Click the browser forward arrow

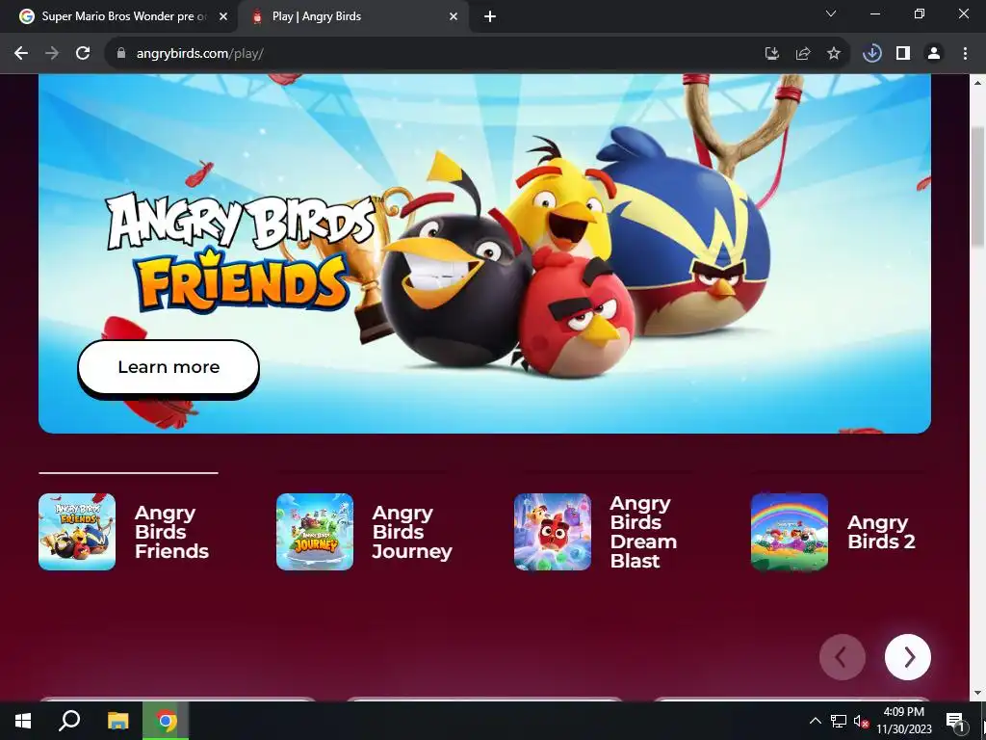tap(52, 54)
